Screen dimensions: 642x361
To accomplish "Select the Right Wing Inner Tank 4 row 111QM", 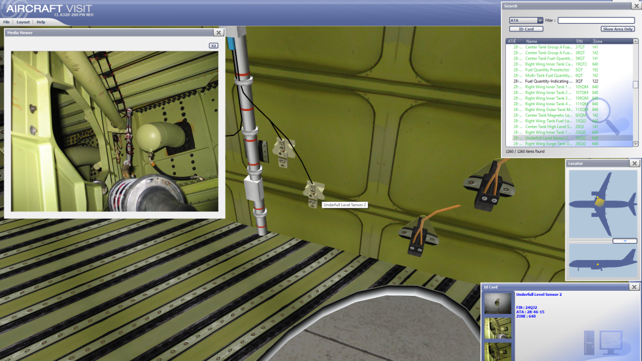I will click(569, 104).
